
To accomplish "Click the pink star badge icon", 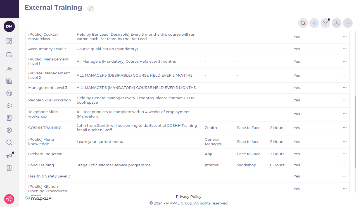I will (9, 199).
